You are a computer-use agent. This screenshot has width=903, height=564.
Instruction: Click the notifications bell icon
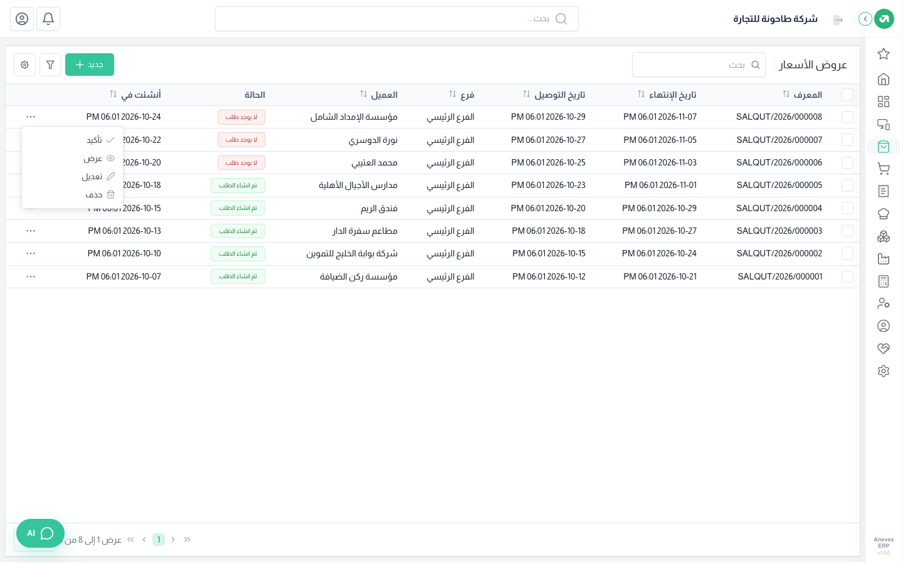(x=48, y=19)
